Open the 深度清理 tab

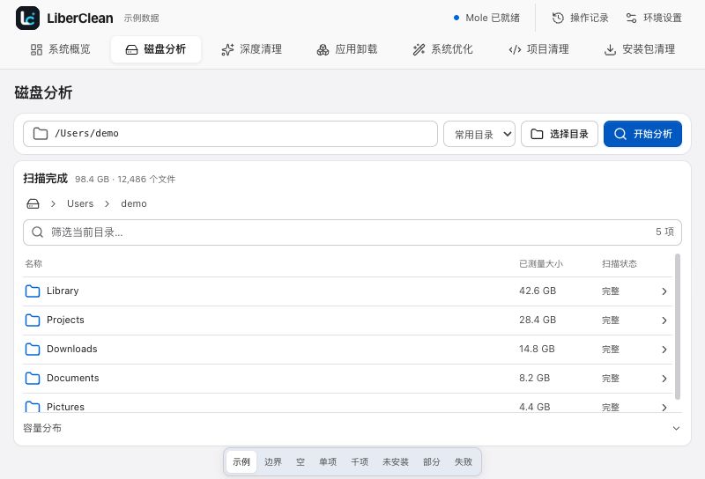251,49
